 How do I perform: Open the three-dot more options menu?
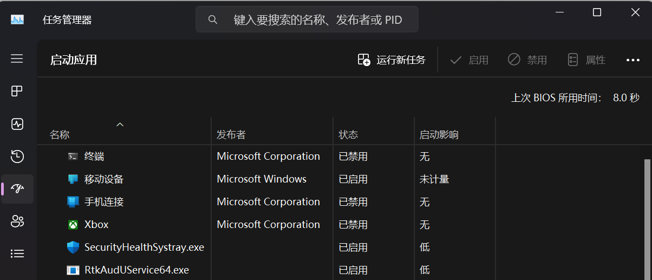pyautogui.click(x=633, y=60)
